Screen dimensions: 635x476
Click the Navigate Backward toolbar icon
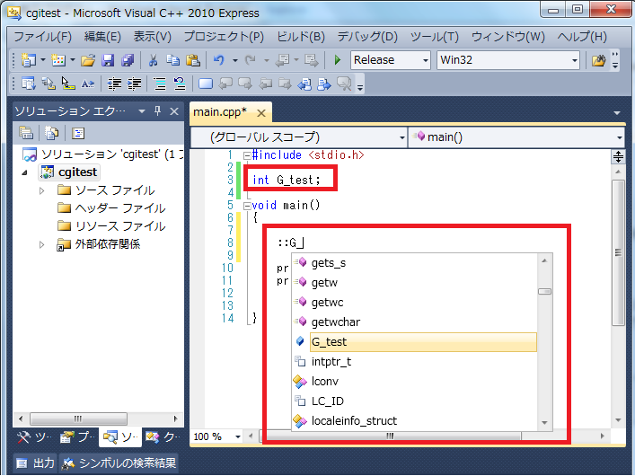(282, 60)
